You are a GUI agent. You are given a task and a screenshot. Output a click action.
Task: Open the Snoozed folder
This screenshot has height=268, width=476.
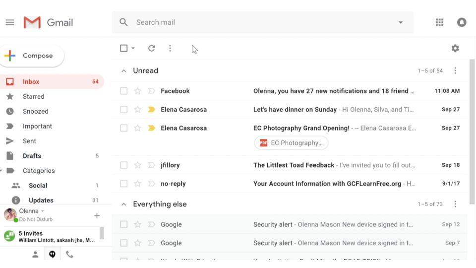pos(52,111)
